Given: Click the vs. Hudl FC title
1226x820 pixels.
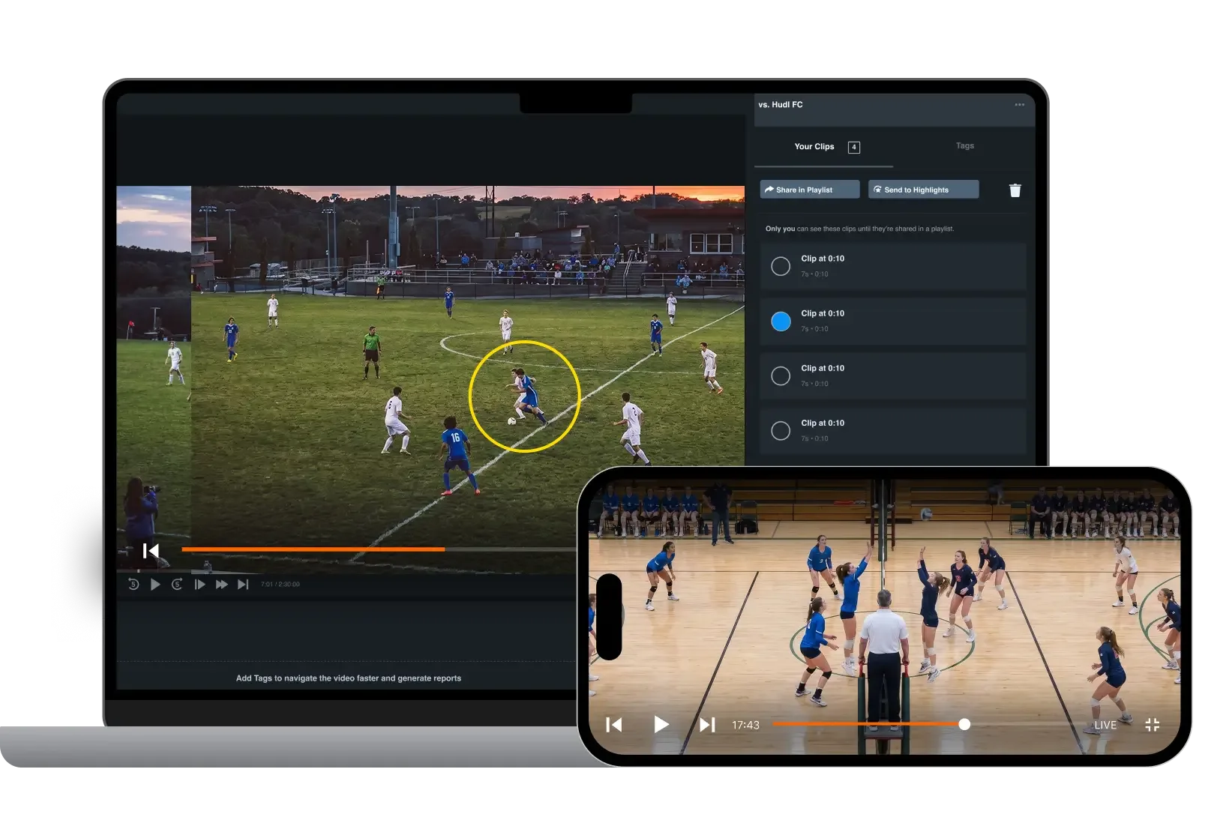Looking at the screenshot, I should 780,105.
